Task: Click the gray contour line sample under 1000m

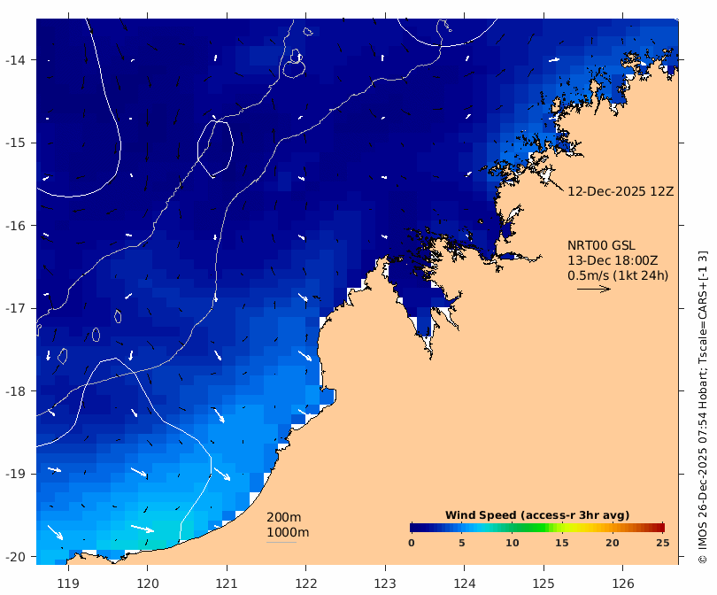Action: coord(281,543)
